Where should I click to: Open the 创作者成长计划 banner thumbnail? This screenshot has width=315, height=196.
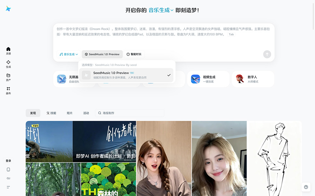104,141
